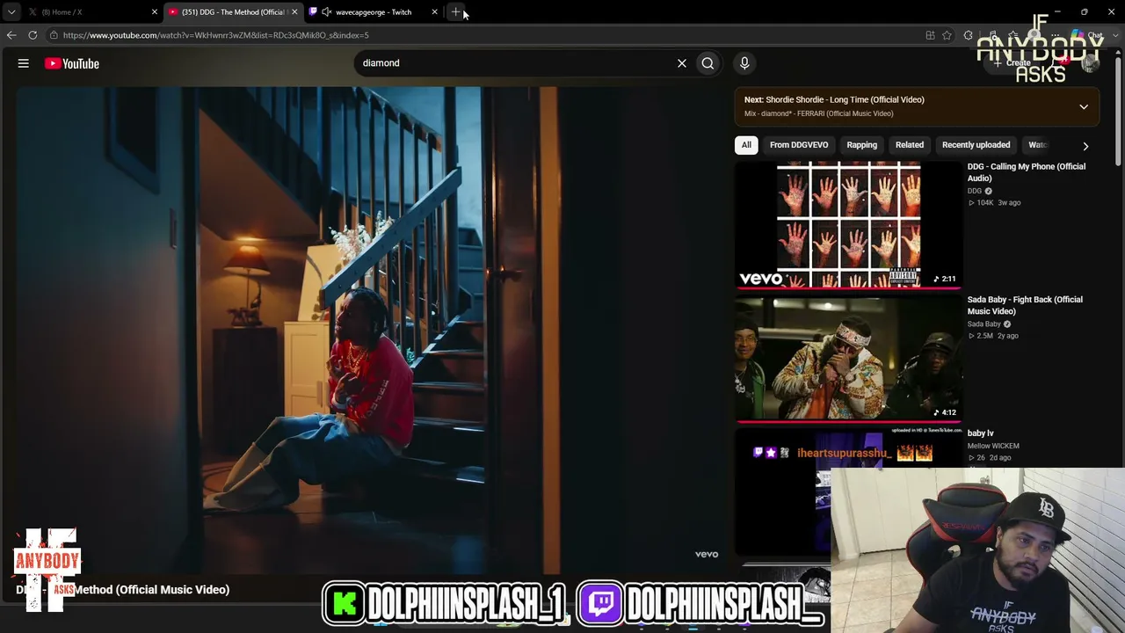Go back to the previous page
The width and height of the screenshot is (1125, 633).
tap(11, 35)
